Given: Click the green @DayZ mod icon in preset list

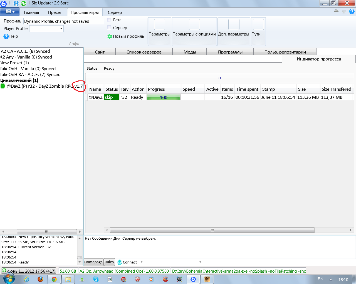Looking at the screenshot, I should pos(3,86).
